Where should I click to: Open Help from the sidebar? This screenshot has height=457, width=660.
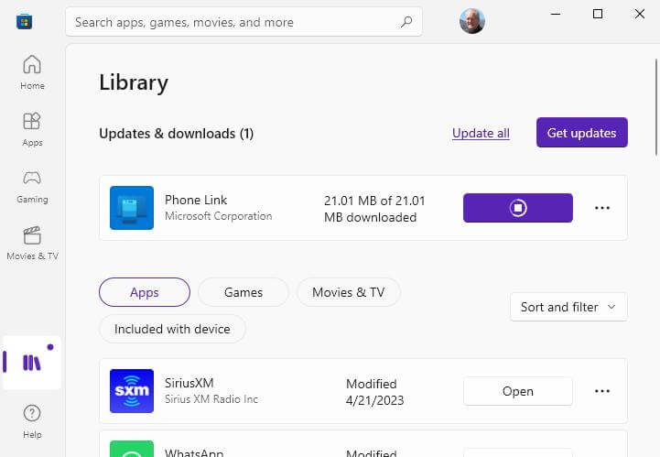[x=32, y=421]
